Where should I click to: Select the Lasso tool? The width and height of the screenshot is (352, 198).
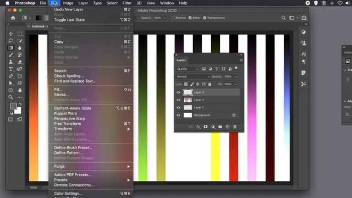(10, 41)
